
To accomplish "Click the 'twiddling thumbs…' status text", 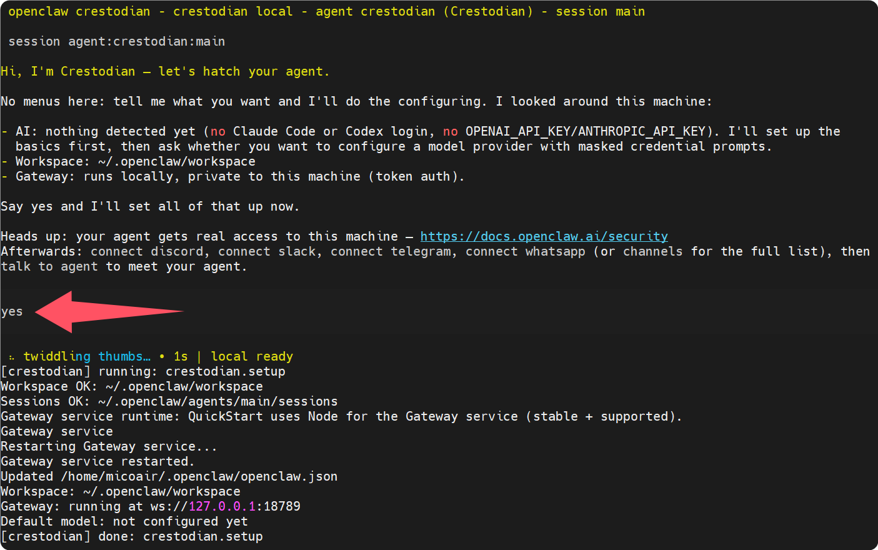I will point(87,356).
